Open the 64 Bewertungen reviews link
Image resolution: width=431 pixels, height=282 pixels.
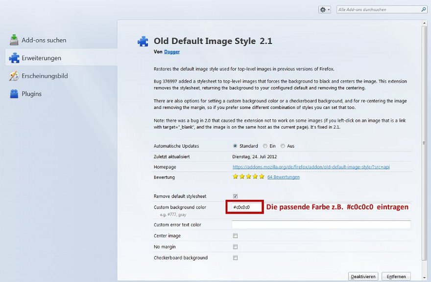point(284,177)
